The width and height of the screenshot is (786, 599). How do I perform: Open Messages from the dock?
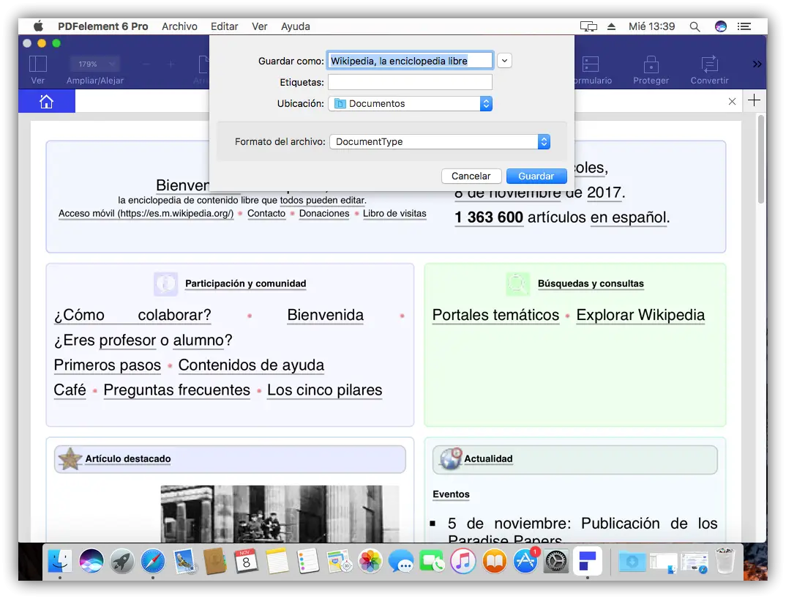[x=401, y=560]
